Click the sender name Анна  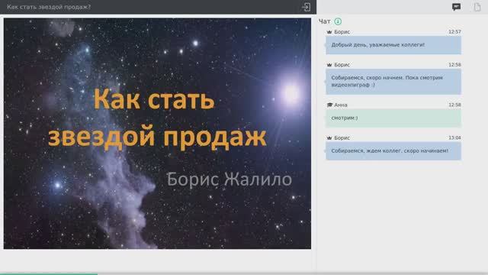point(341,105)
